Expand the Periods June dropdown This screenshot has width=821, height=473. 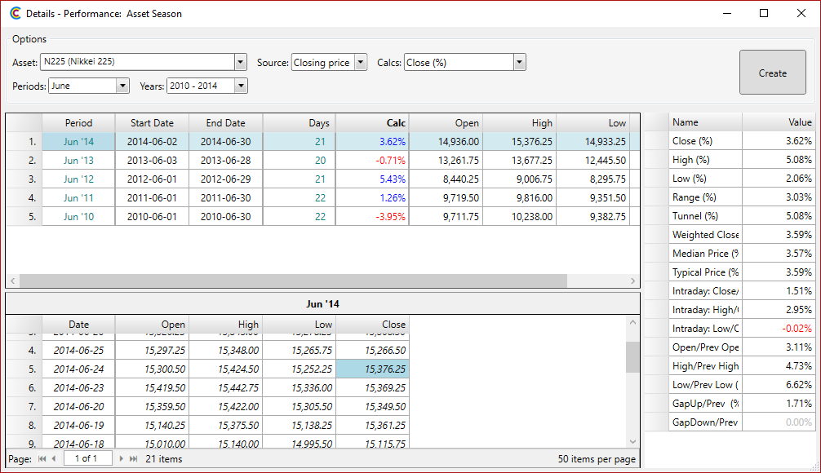122,86
